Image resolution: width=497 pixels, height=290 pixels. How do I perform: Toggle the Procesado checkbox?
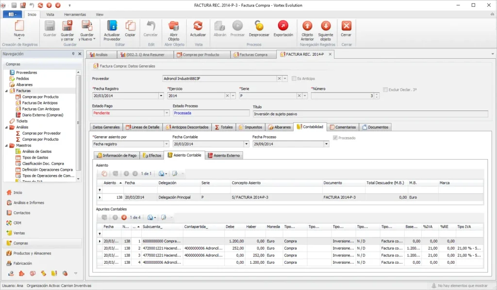pos(335,138)
